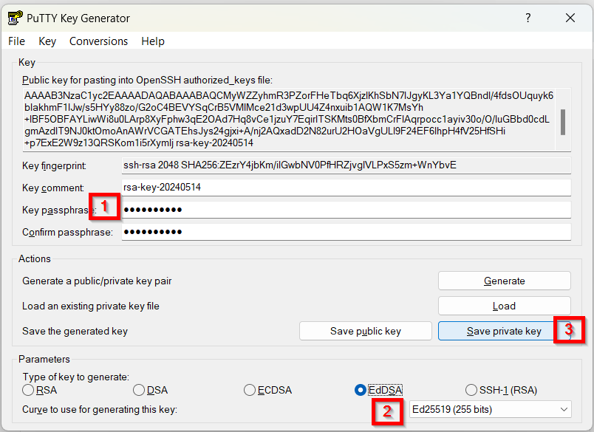The width and height of the screenshot is (594, 432).
Task: Click 'Curve to use for generating this key' label
Action: [x=100, y=410]
